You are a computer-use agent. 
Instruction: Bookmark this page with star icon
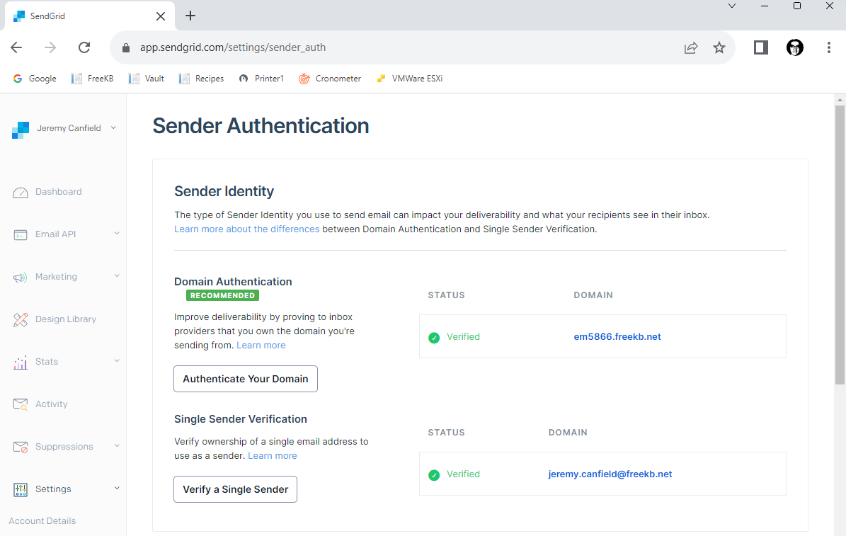pyautogui.click(x=719, y=47)
